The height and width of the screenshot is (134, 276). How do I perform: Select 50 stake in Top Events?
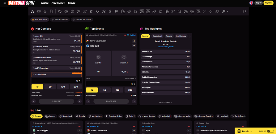pyautogui.click(x=105, y=90)
